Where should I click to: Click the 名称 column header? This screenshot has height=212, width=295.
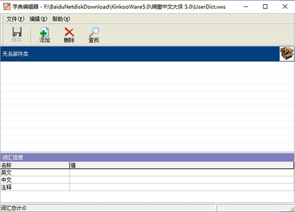click(31, 165)
